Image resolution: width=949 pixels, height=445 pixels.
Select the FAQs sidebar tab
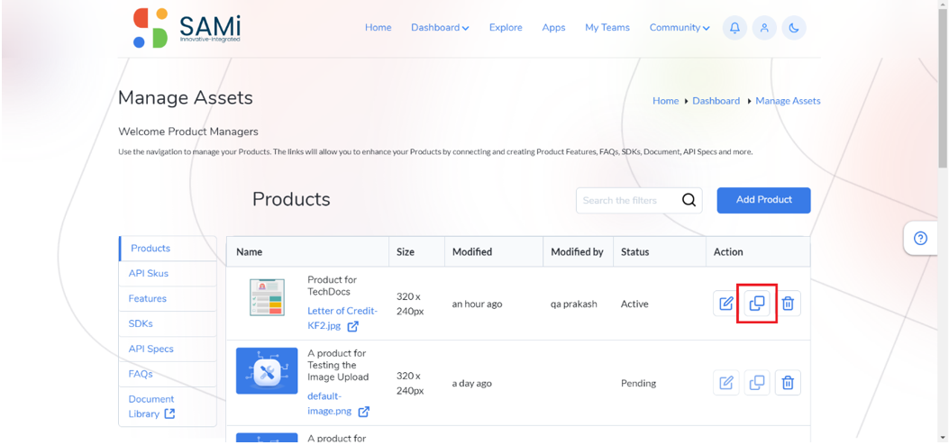point(168,374)
